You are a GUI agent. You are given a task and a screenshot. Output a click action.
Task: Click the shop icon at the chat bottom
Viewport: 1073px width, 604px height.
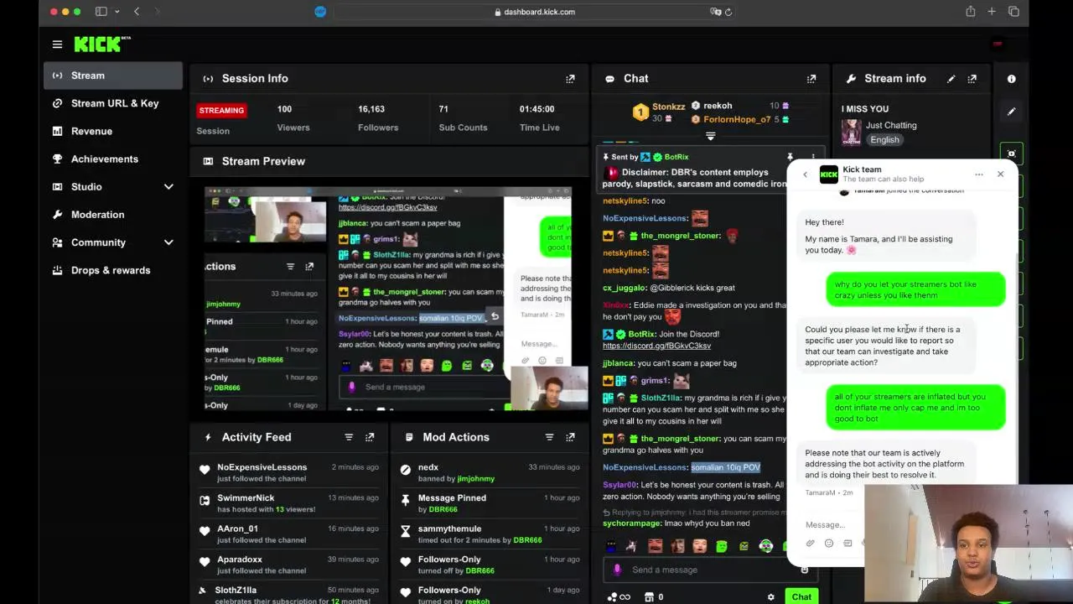tap(649, 597)
